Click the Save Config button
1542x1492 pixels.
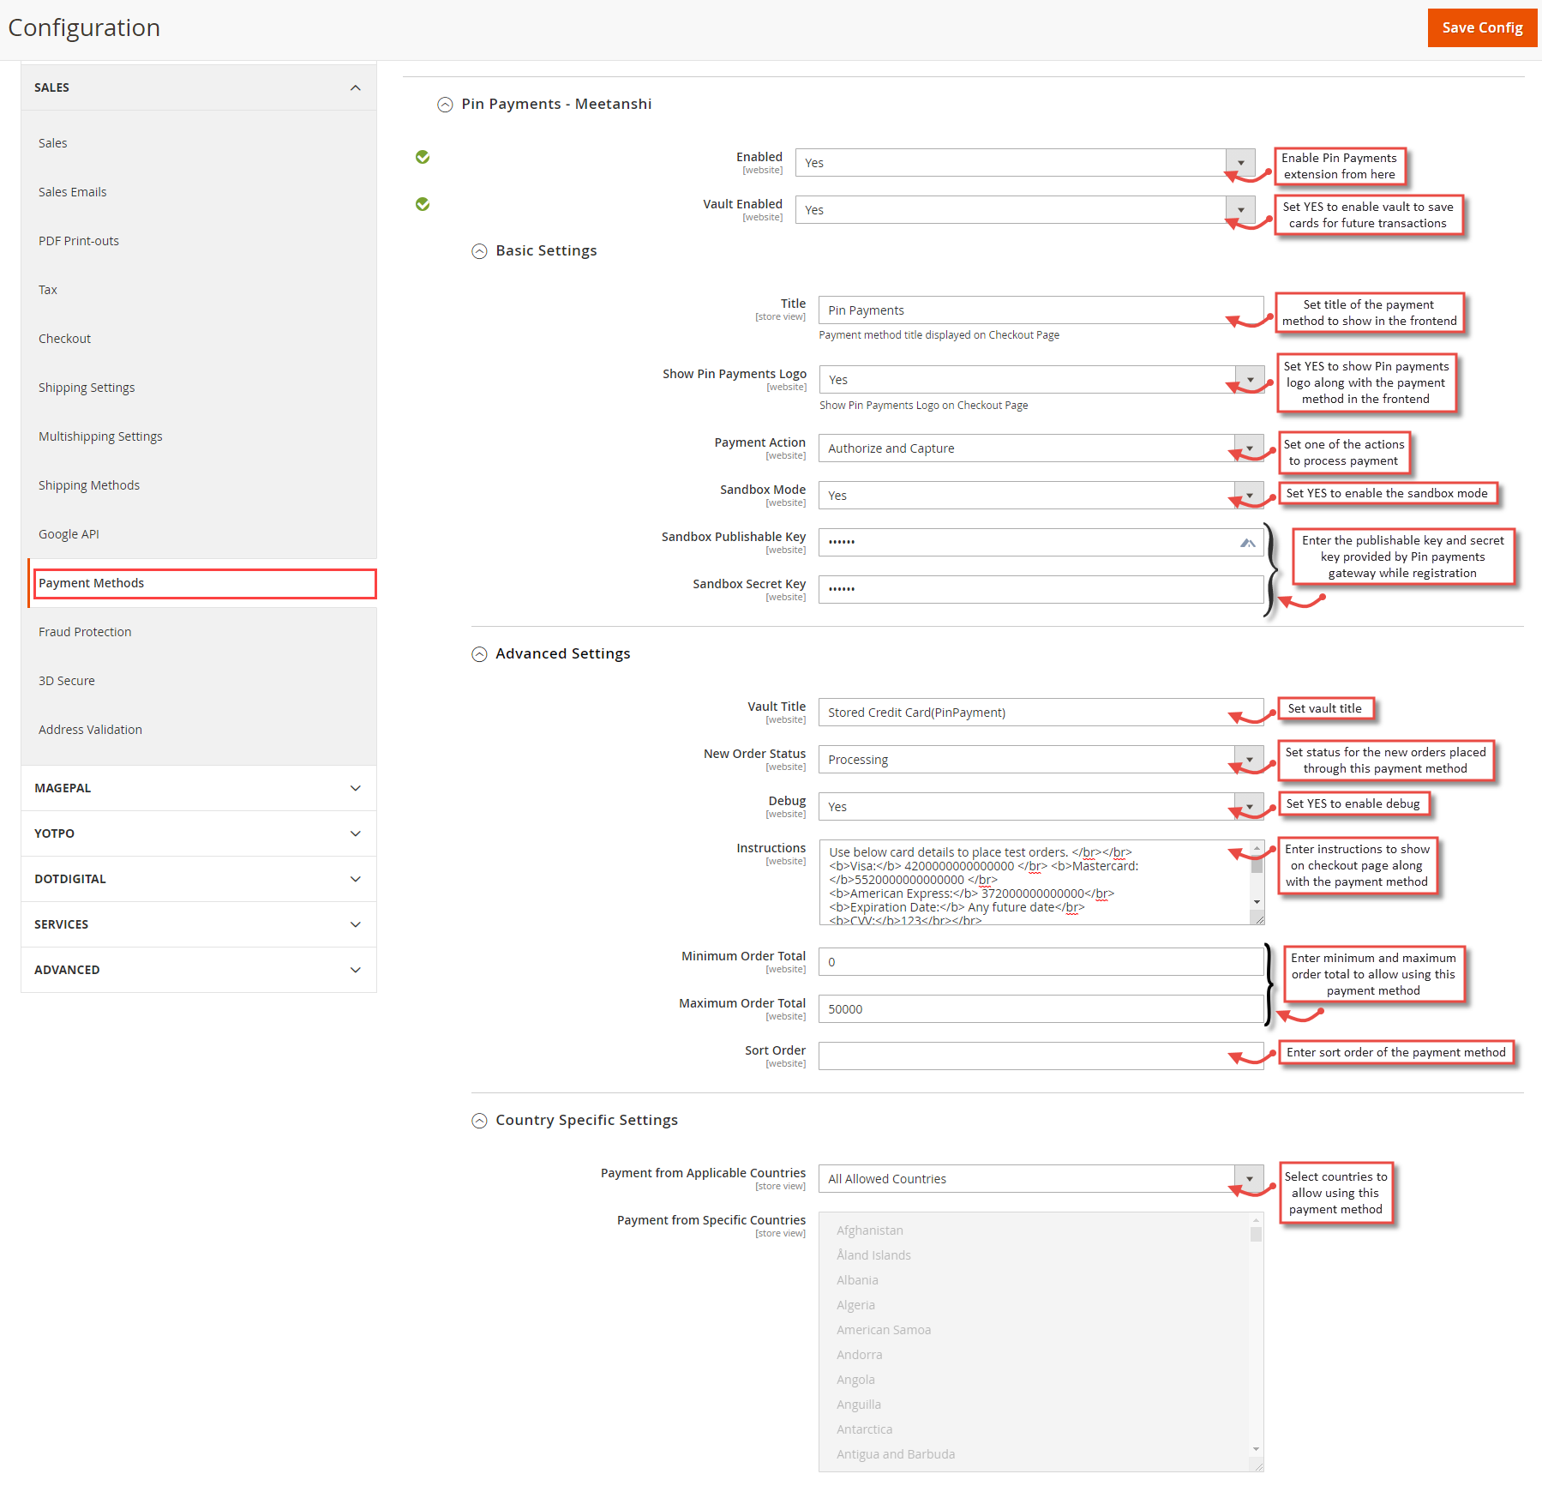pos(1481,27)
